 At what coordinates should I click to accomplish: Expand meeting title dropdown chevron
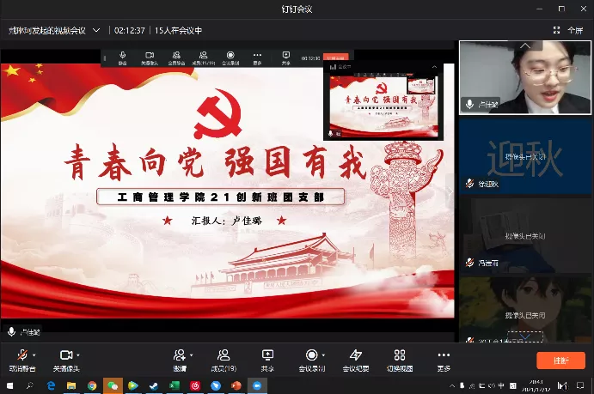(96, 30)
